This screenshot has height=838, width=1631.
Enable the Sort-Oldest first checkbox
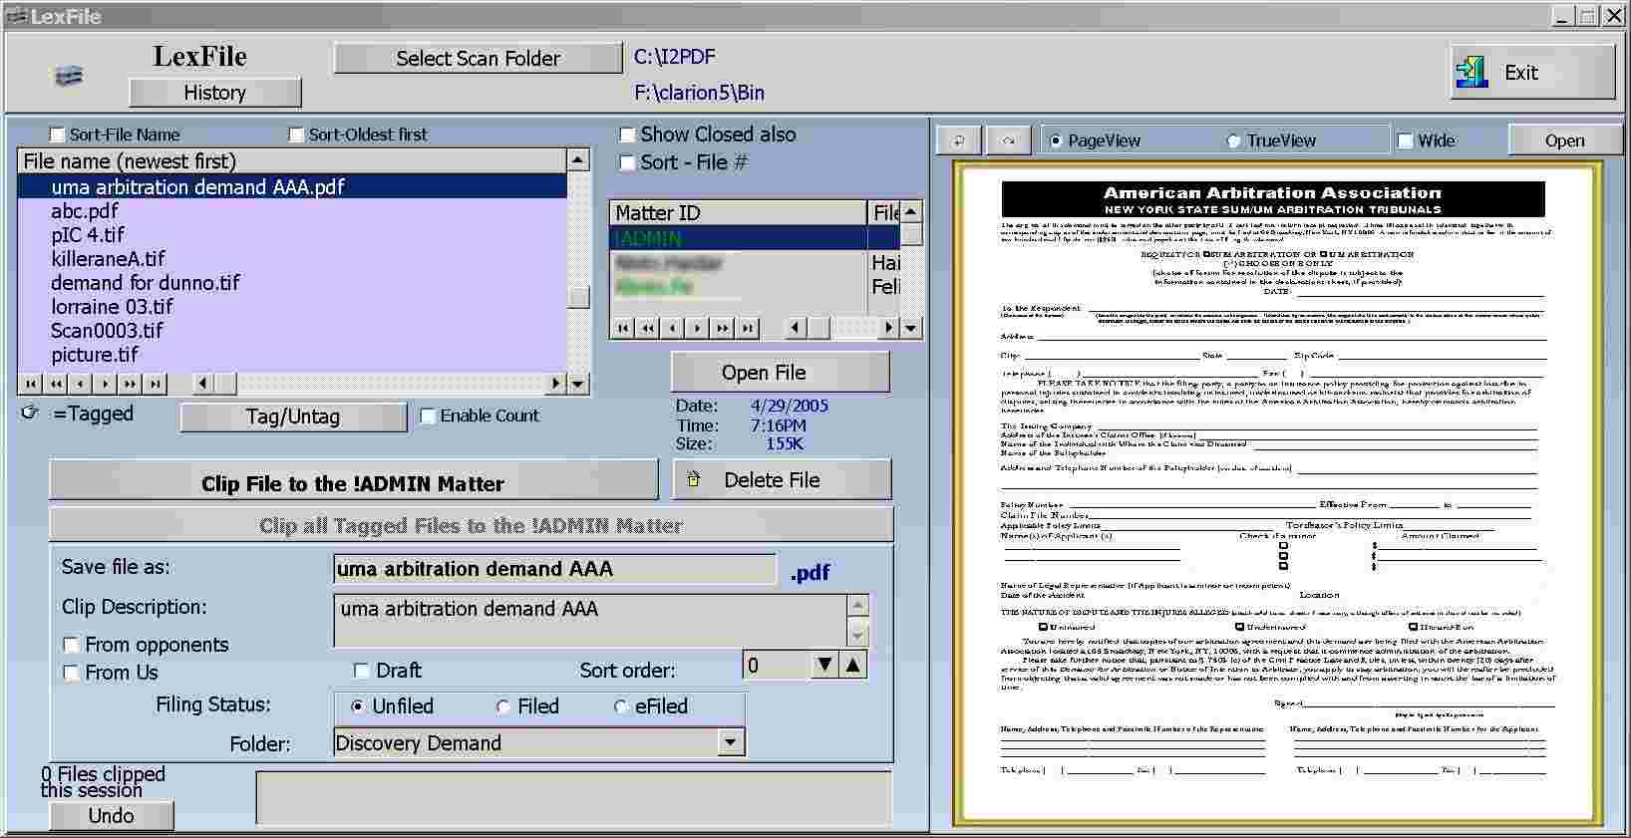click(296, 135)
